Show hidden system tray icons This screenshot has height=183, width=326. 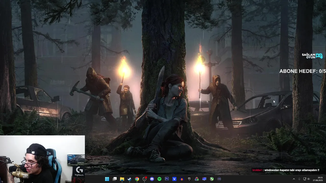[x=294, y=179]
